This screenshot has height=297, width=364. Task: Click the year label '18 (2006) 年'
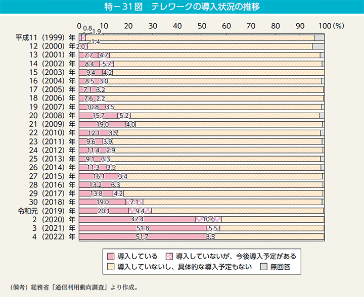click(52, 98)
